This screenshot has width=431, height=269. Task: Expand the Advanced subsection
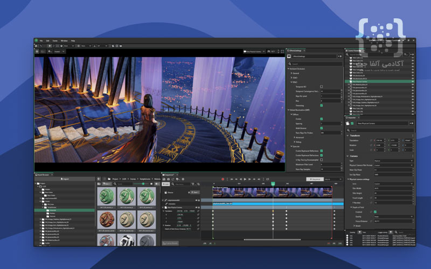(294, 137)
